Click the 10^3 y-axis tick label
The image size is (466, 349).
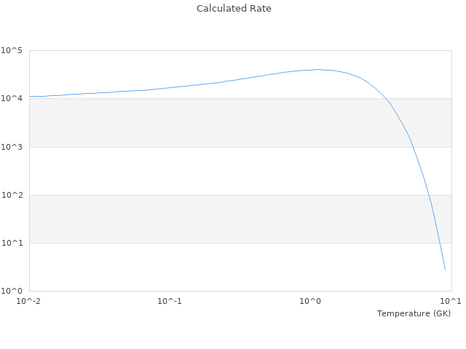pos(12,147)
